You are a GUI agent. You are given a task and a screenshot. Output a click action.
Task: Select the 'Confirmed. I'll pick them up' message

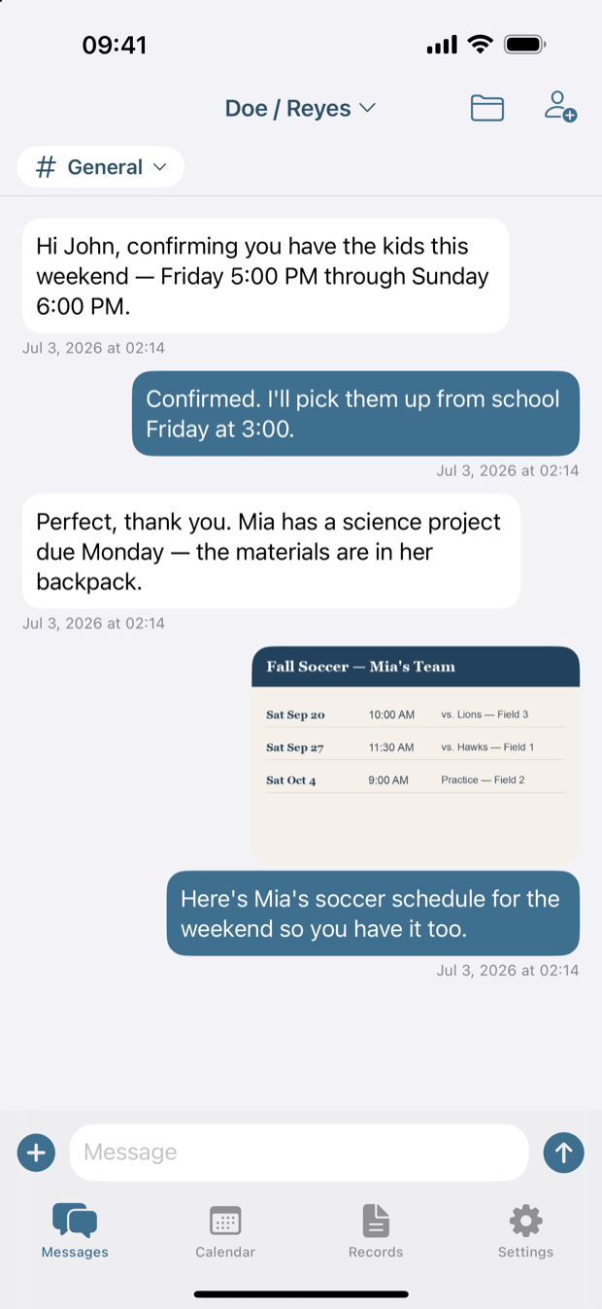coord(355,414)
